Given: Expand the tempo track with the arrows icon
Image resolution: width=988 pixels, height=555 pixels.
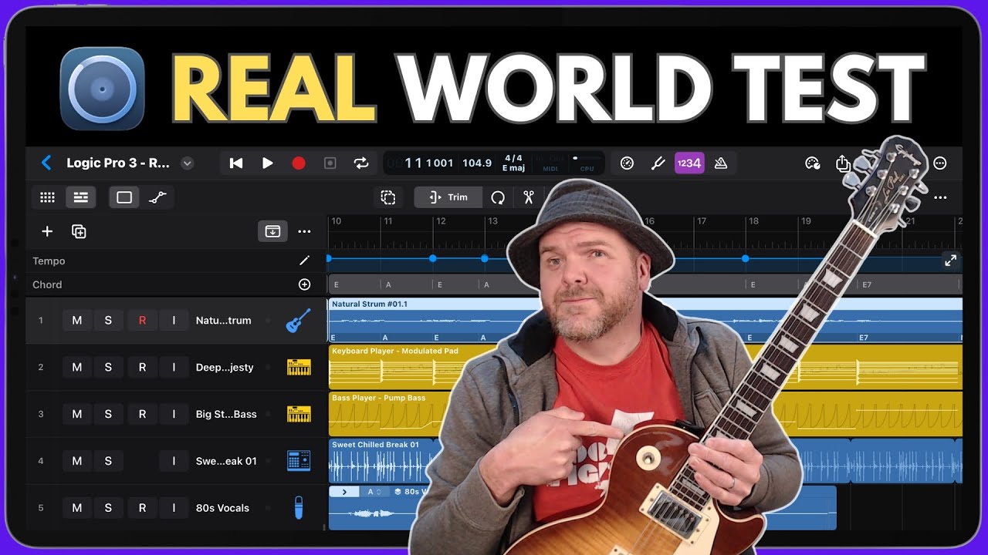Looking at the screenshot, I should pyautogui.click(x=950, y=261).
